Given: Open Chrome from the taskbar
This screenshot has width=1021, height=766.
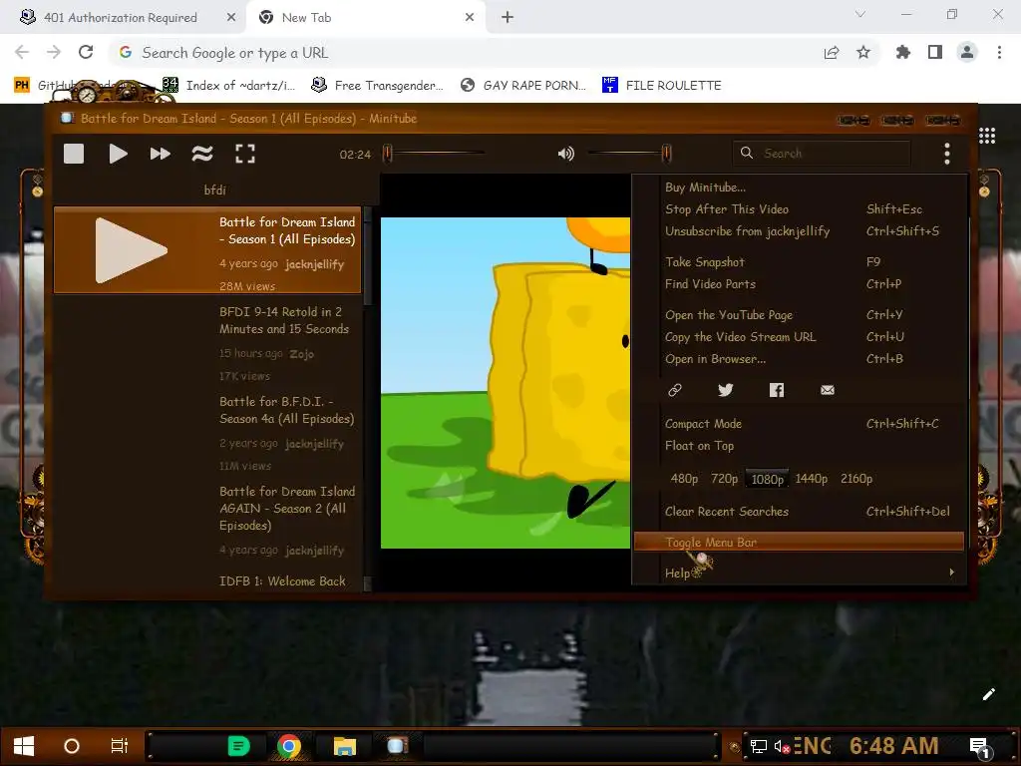Looking at the screenshot, I should click(289, 746).
